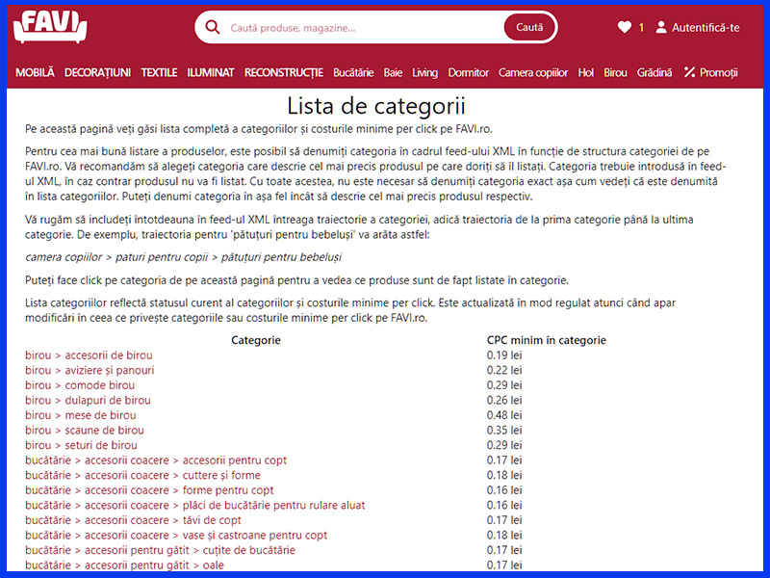Click the percent icon beside Promoții

pyautogui.click(x=689, y=72)
